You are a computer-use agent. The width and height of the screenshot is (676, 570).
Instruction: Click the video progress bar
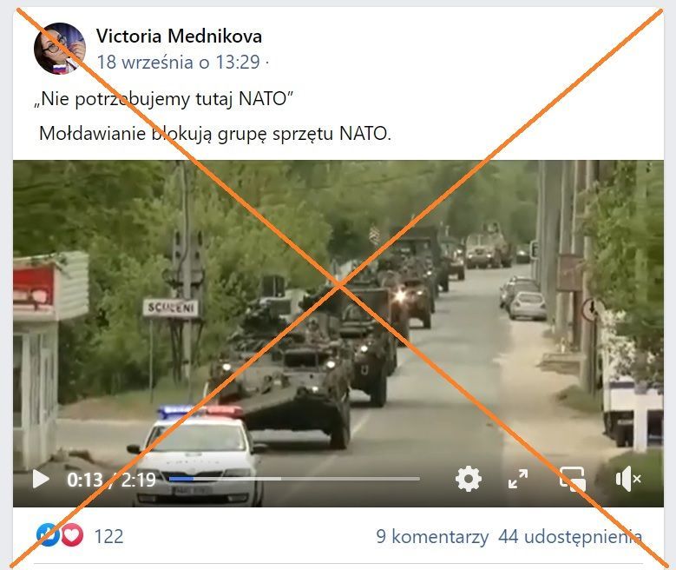[x=294, y=479]
